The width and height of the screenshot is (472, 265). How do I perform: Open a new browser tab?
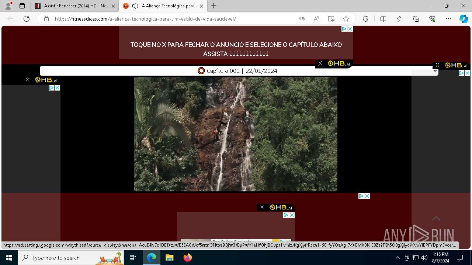[214, 6]
